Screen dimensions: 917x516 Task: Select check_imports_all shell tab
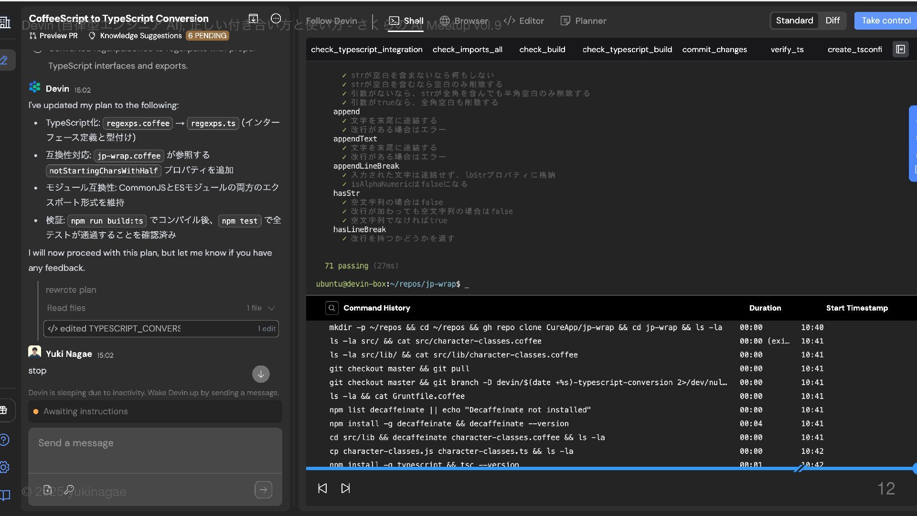(467, 50)
